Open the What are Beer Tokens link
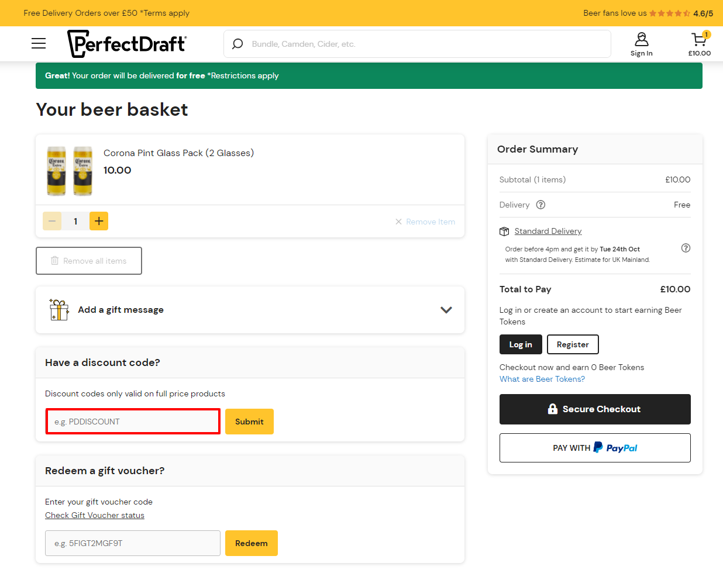The image size is (723, 580). (542, 379)
